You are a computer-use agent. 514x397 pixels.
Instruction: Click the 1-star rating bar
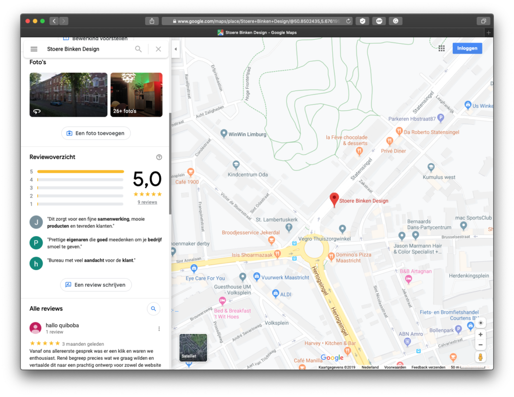tap(80, 204)
